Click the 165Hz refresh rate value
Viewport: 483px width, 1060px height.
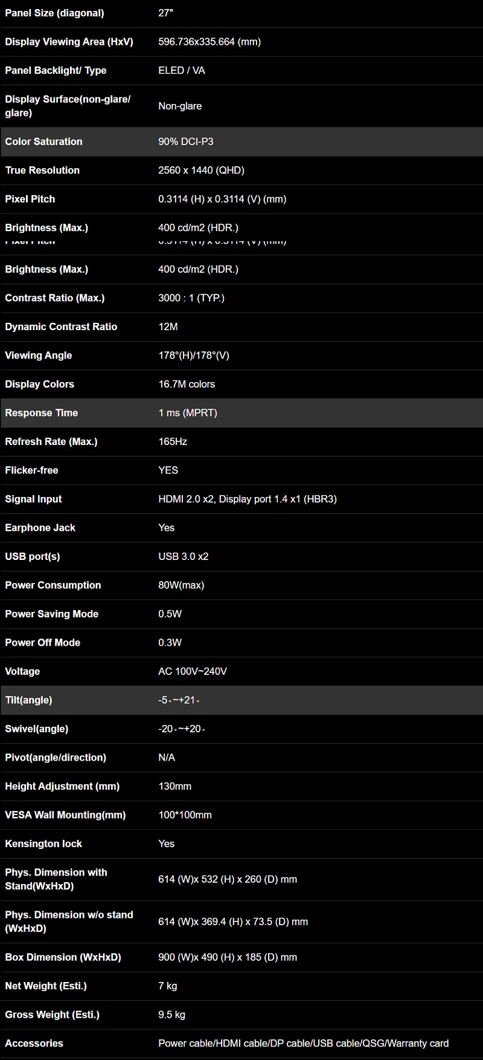(x=173, y=441)
